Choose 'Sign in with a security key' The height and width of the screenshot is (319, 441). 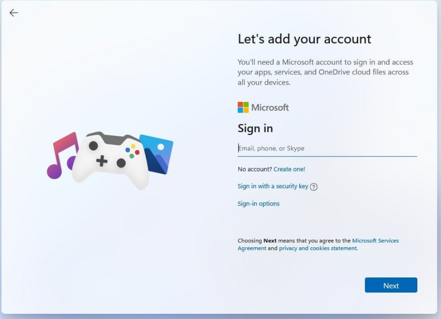coord(273,186)
